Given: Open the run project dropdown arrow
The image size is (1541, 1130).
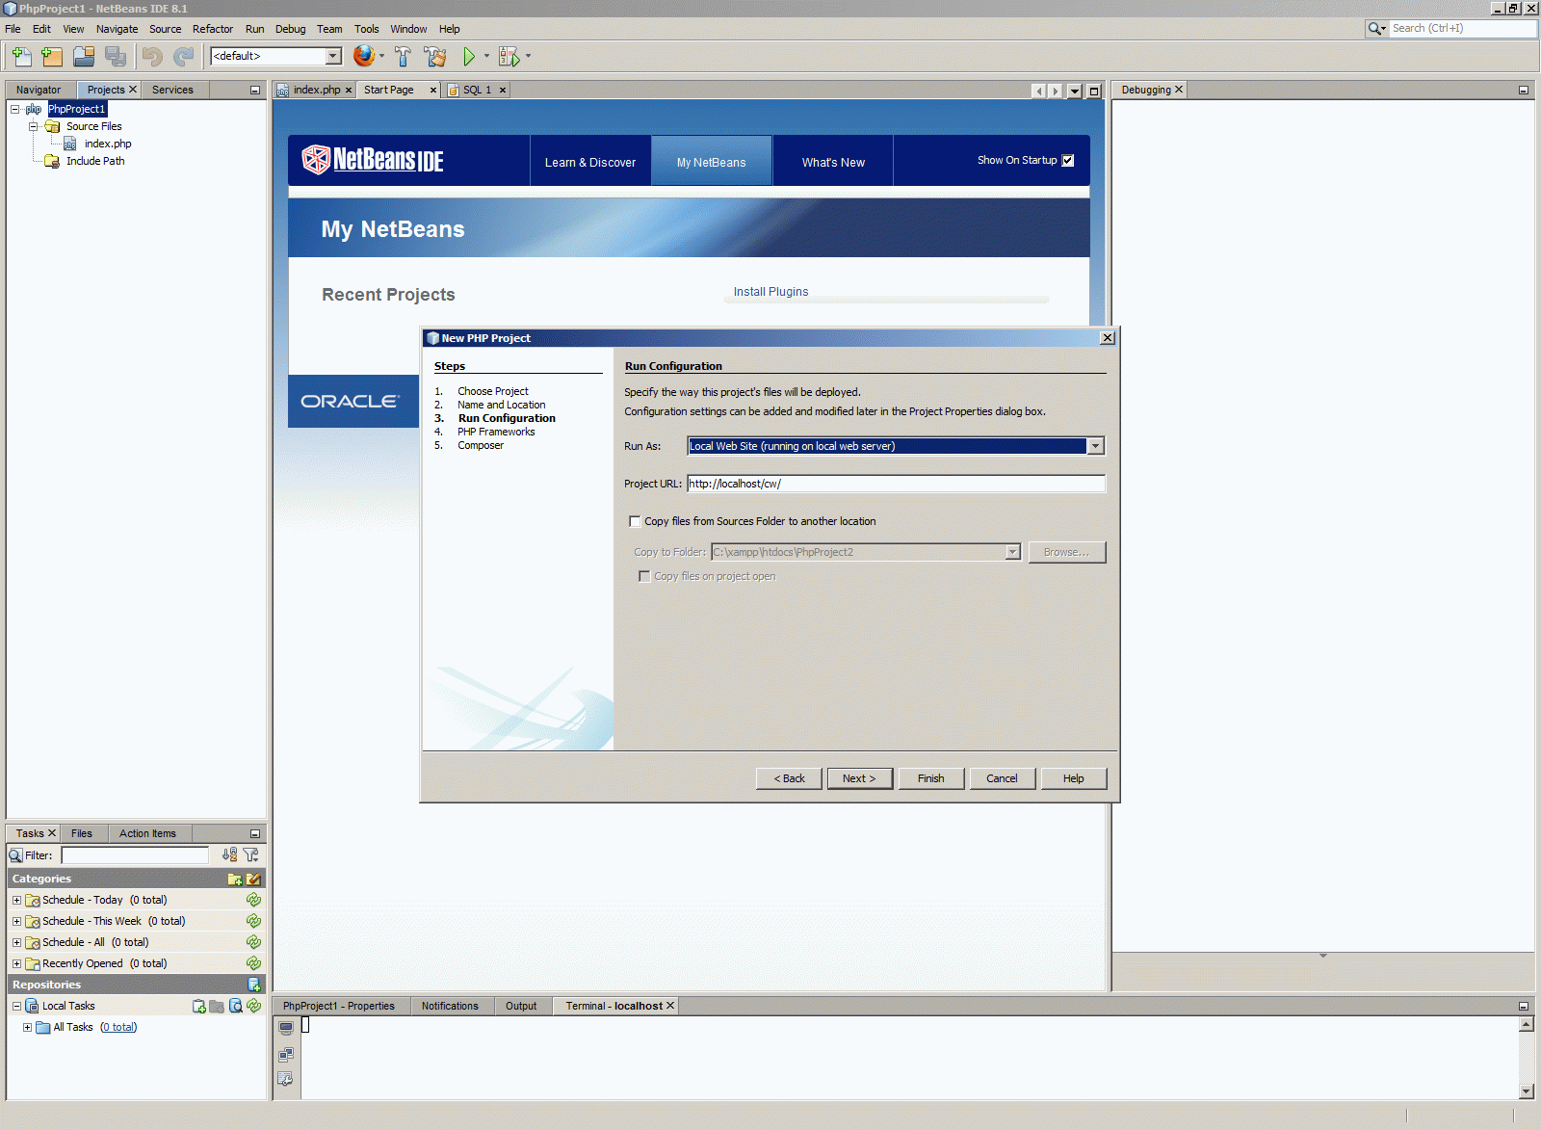Looking at the screenshot, I should [486, 56].
